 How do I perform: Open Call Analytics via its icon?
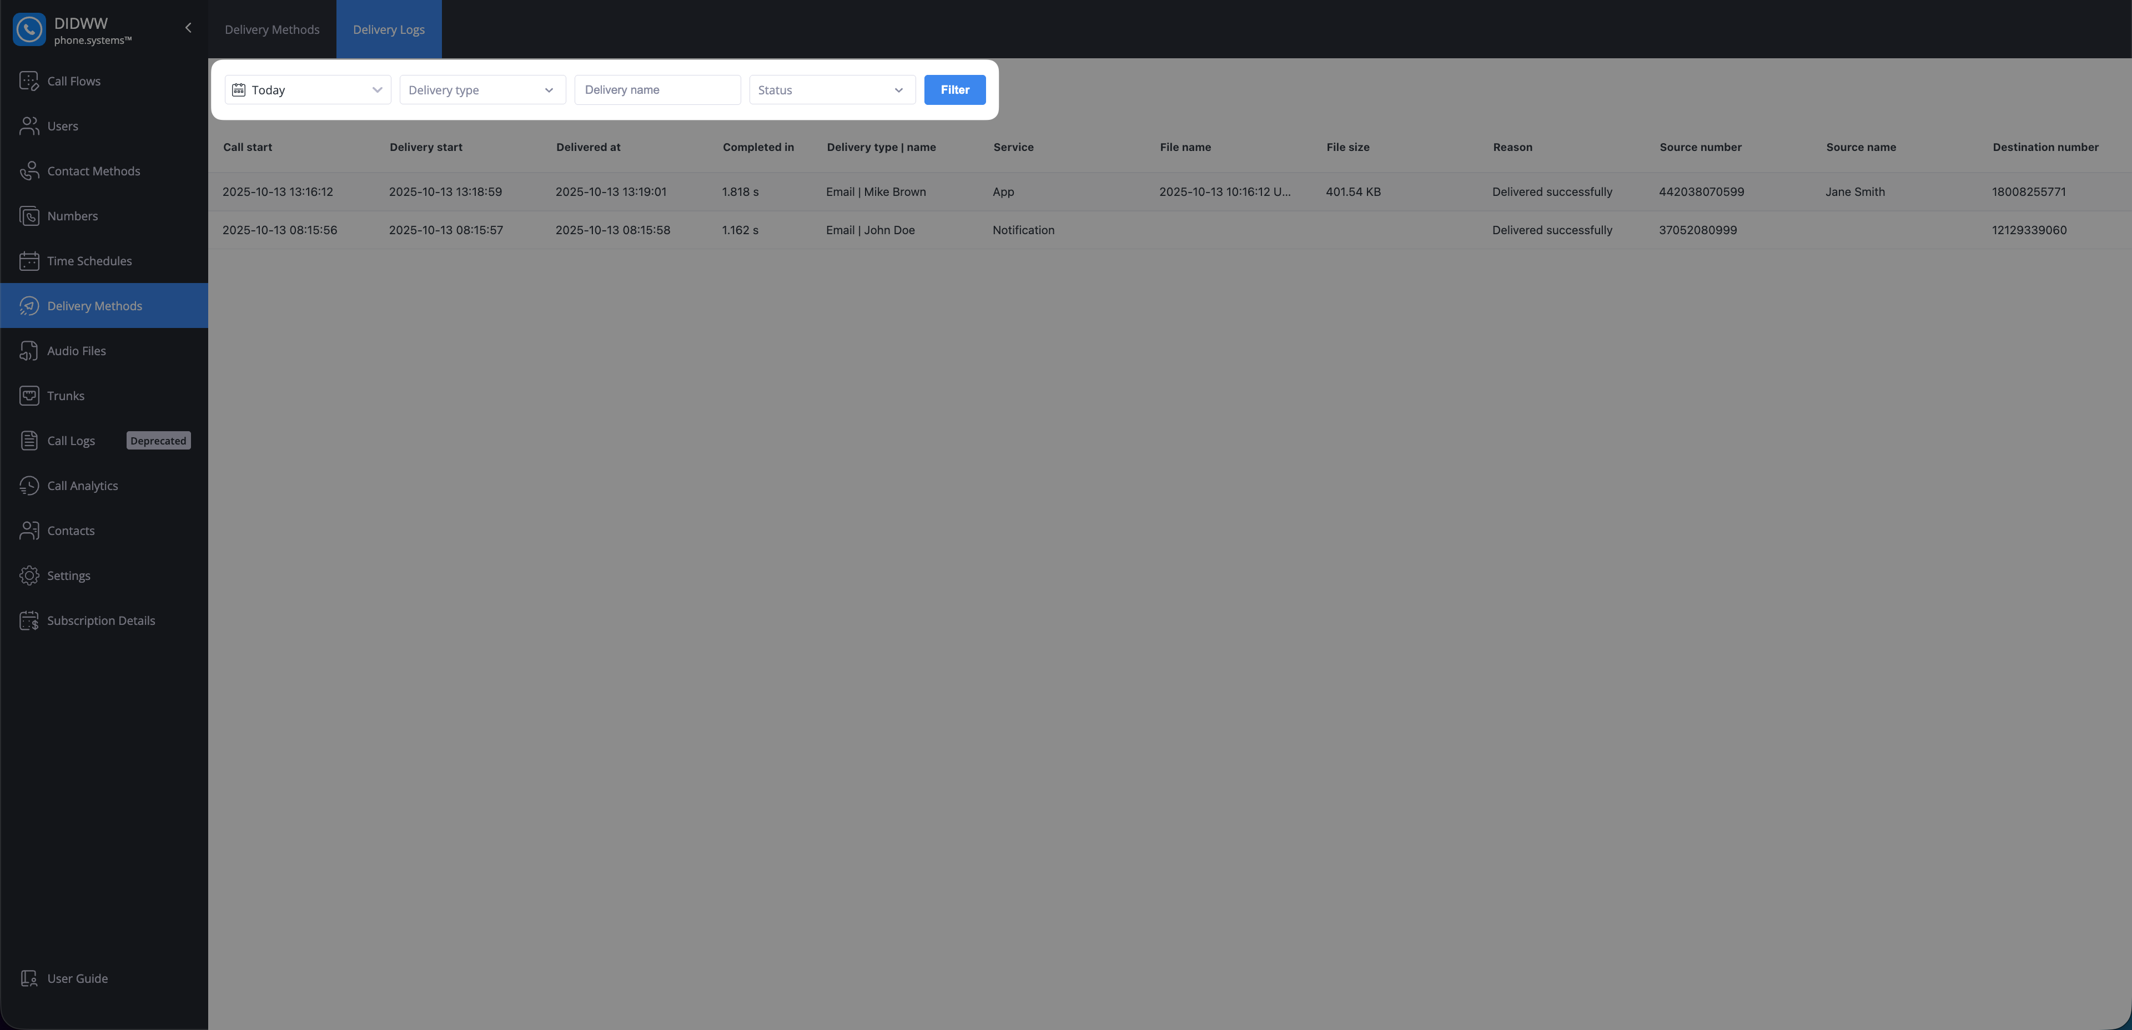click(x=29, y=486)
